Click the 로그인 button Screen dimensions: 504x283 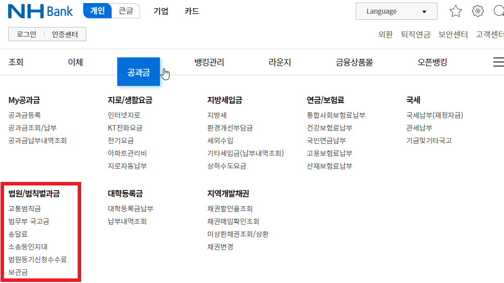tap(26, 35)
